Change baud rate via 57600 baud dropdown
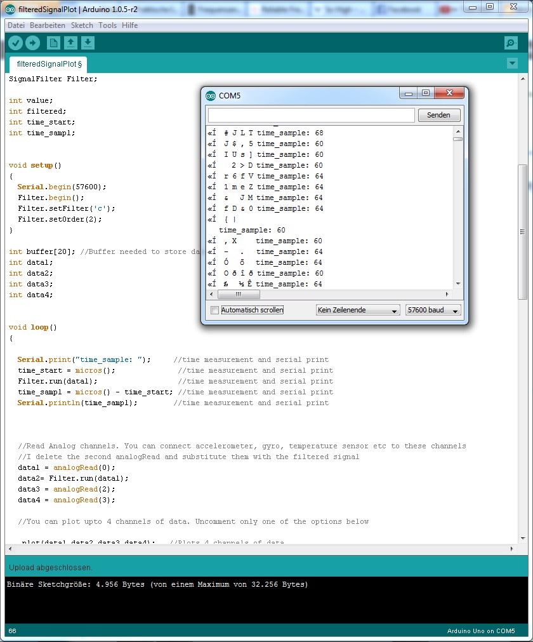The image size is (533, 642). pyautogui.click(x=433, y=309)
